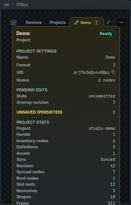This screenshot has width=131, height=205.
Task: Click the PROJECT STATS section header
Action: 33,122
